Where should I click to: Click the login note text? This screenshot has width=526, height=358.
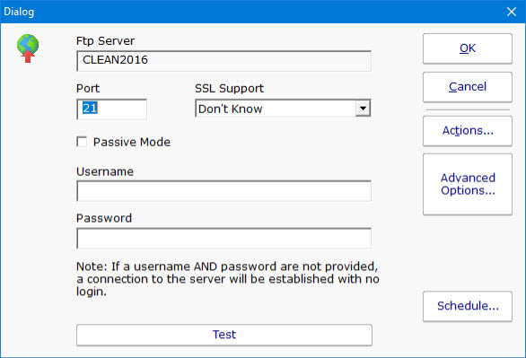228,279
